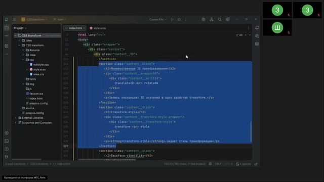Screen dimensions: 324x182
Task: Go to previous highlighted problem arrow
Action: pyautogui.click(x=246, y=35)
